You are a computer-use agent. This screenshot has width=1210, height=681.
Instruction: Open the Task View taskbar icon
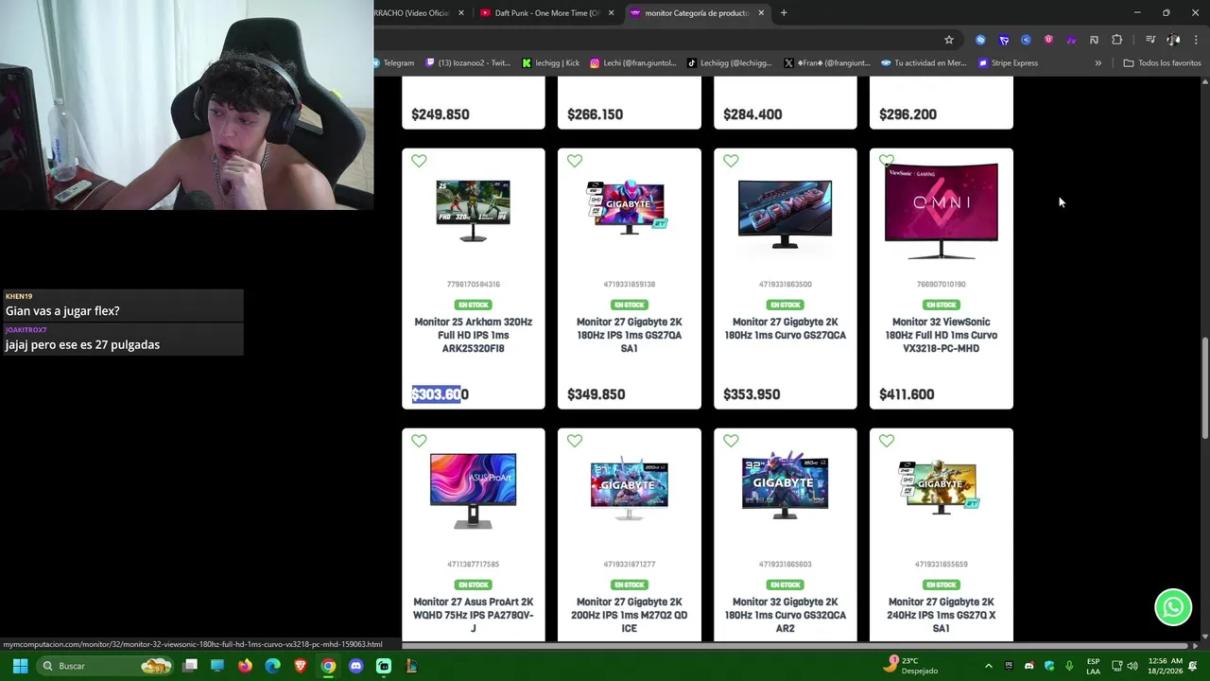[x=190, y=666]
